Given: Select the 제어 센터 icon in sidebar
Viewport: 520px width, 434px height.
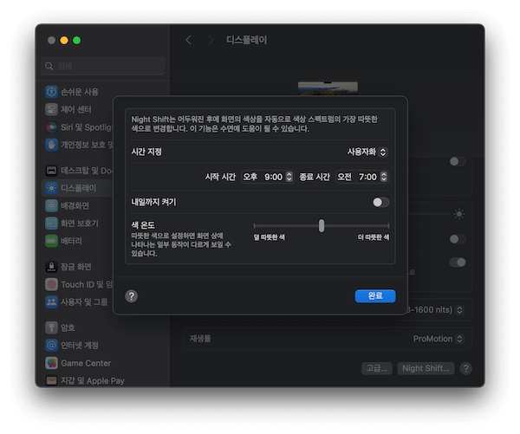Looking at the screenshot, I should click(51, 109).
